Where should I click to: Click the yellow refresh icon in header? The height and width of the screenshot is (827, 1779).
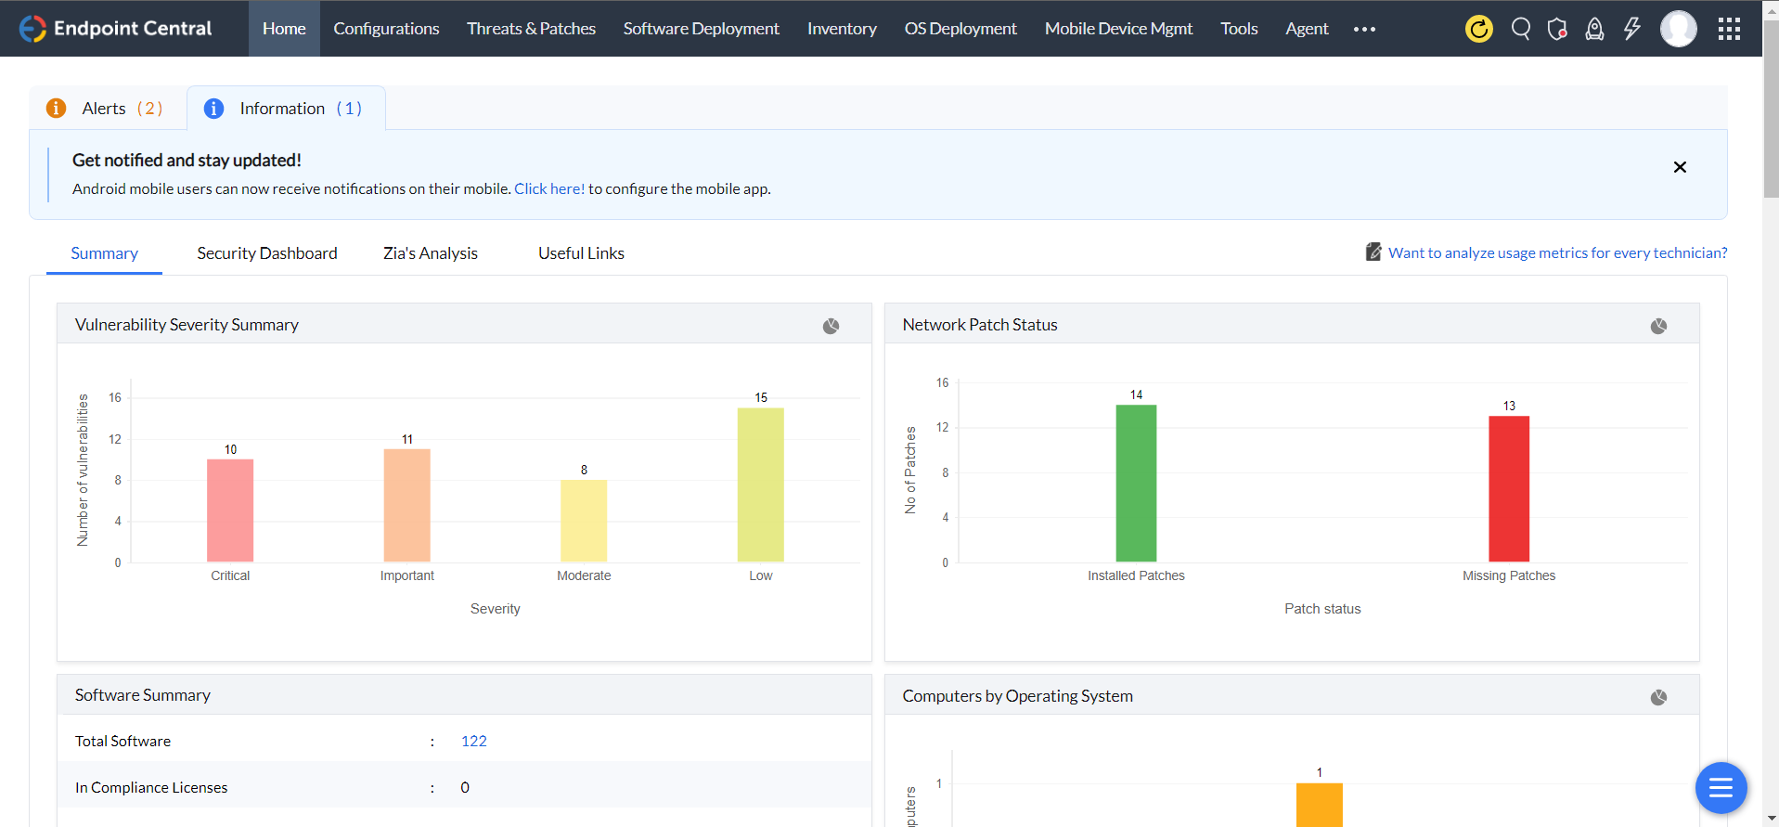(1478, 29)
